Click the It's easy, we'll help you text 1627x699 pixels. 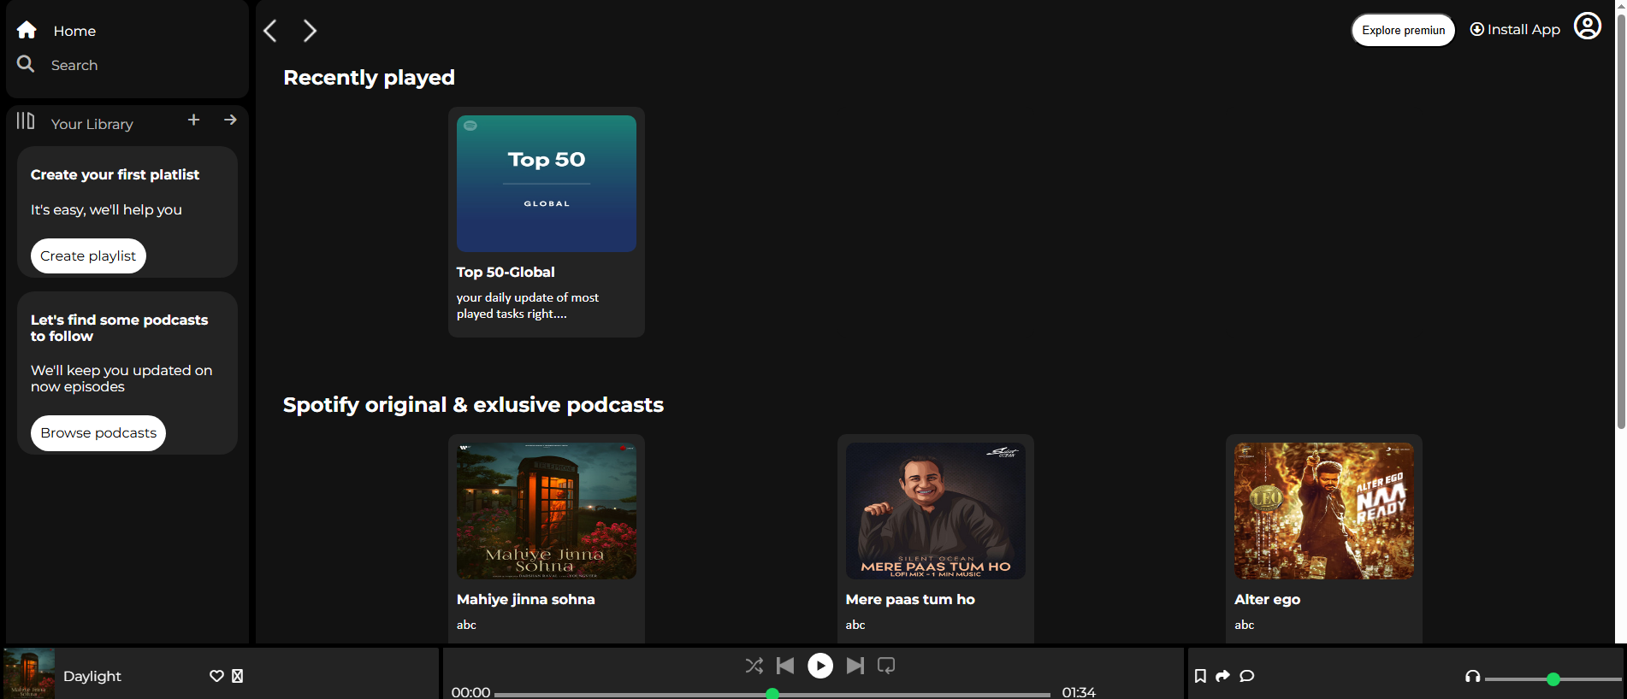[106, 209]
